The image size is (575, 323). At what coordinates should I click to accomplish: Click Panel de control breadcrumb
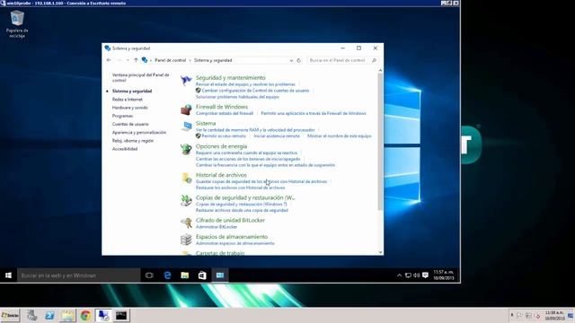[170, 60]
